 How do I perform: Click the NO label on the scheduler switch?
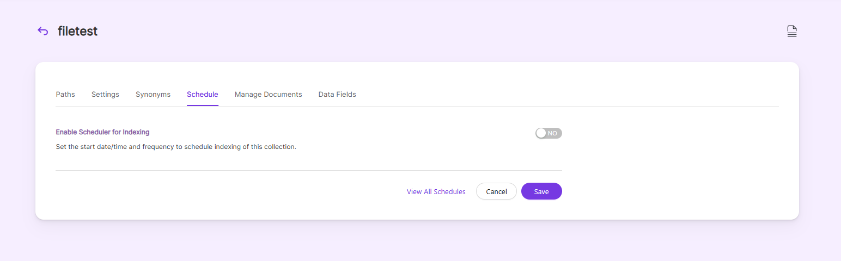[552, 133]
